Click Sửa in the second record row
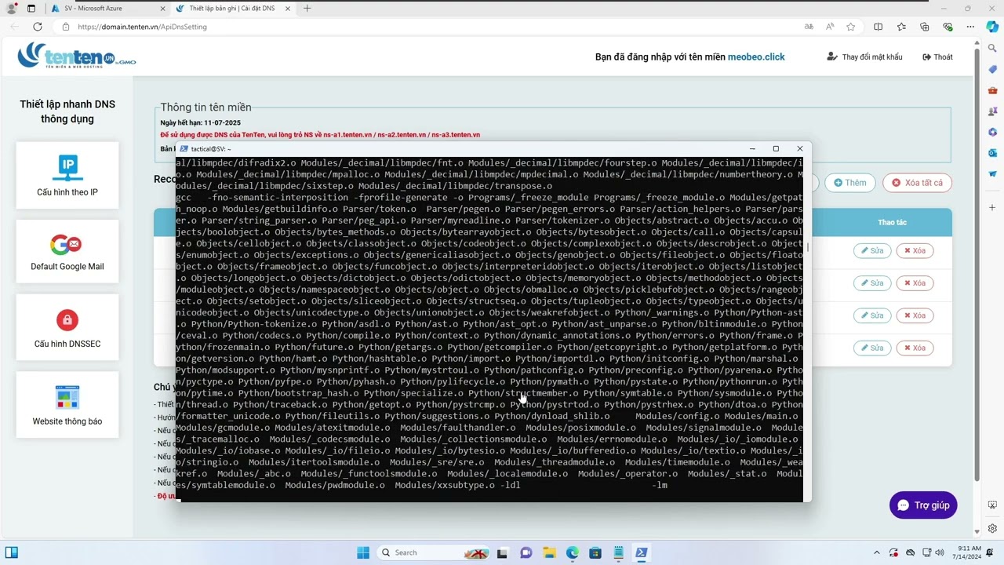 872,283
